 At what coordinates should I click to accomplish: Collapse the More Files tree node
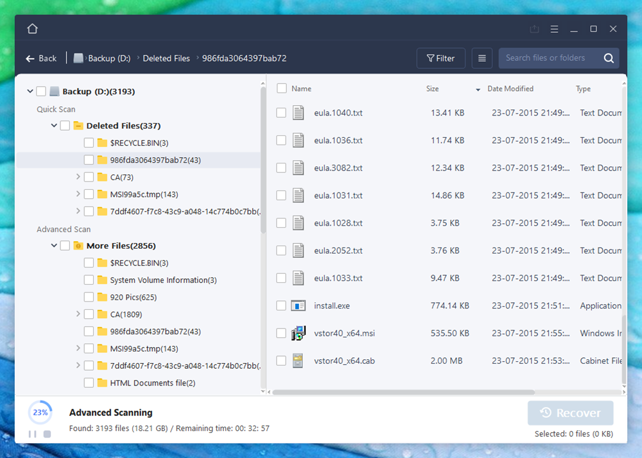[54, 246]
